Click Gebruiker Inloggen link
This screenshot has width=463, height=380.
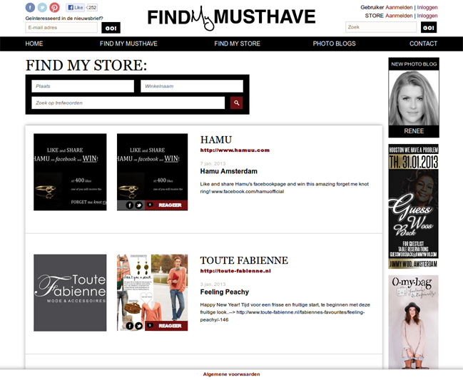coord(427,7)
